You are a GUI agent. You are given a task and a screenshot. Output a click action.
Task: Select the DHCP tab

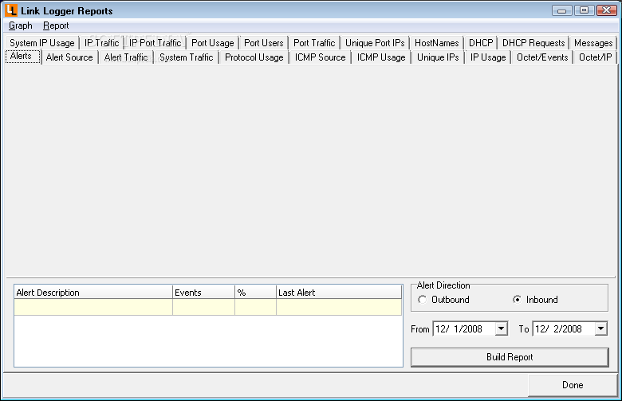(x=481, y=43)
